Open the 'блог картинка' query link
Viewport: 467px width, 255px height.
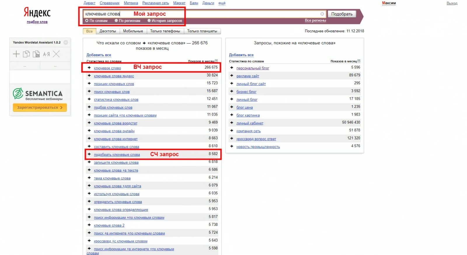(248, 115)
